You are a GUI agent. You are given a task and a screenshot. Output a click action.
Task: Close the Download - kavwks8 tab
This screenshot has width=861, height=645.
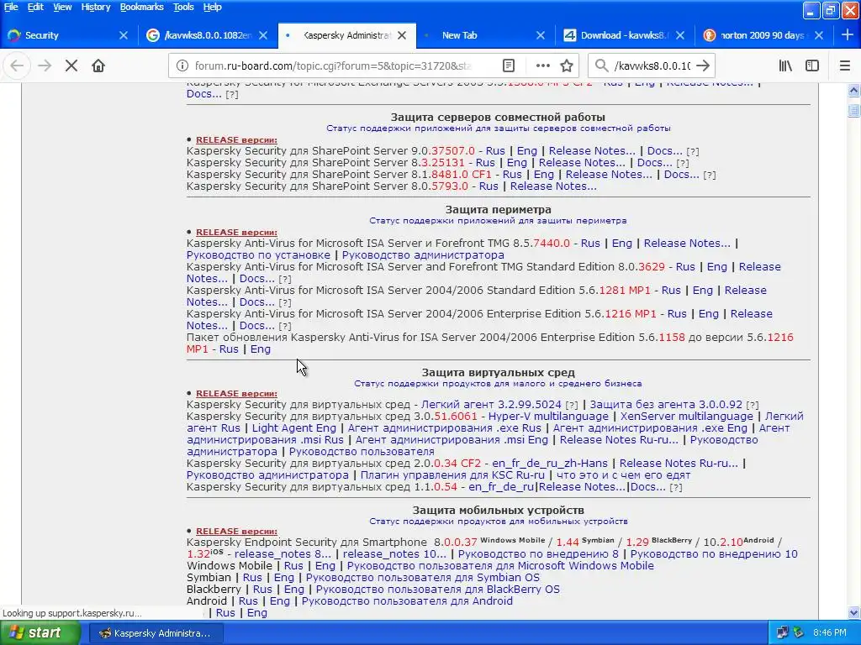click(679, 35)
